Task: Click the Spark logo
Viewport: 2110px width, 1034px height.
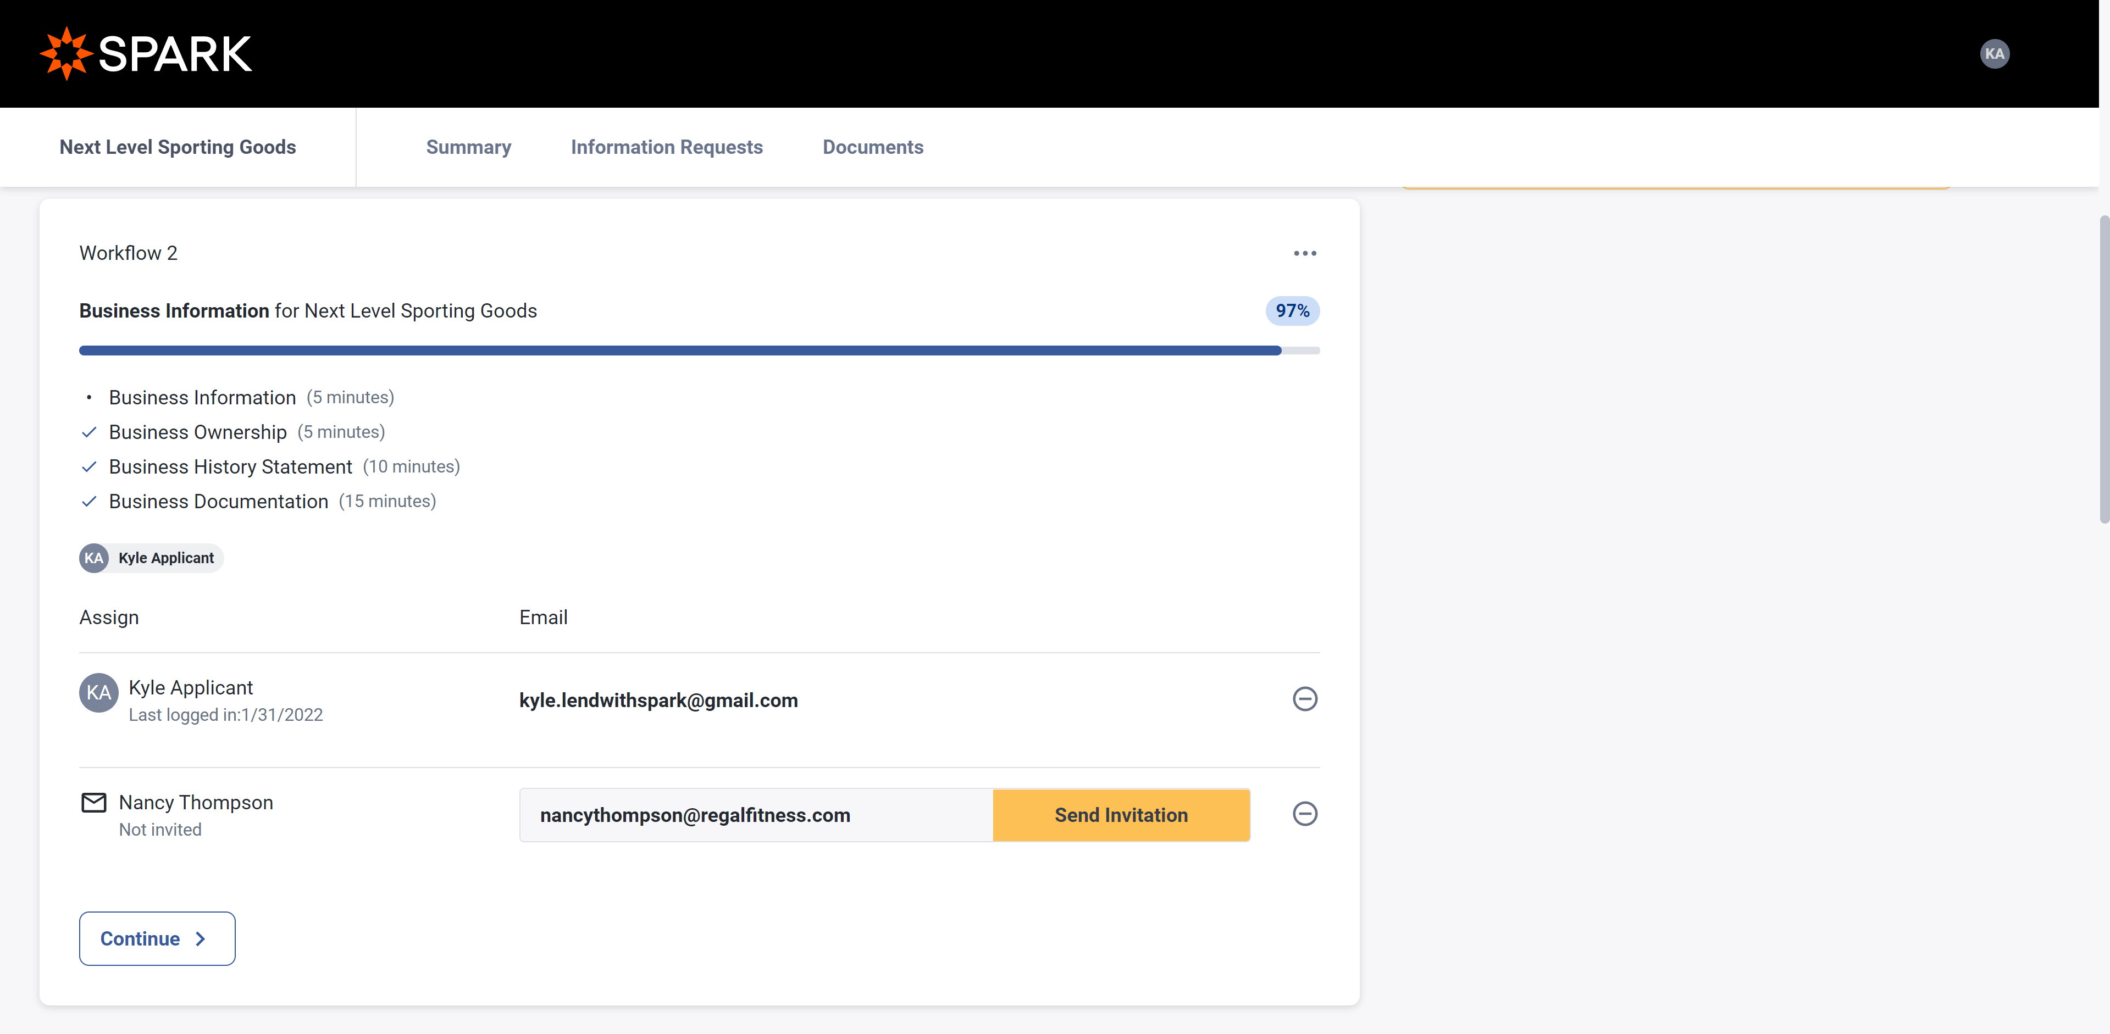Action: coord(146,54)
